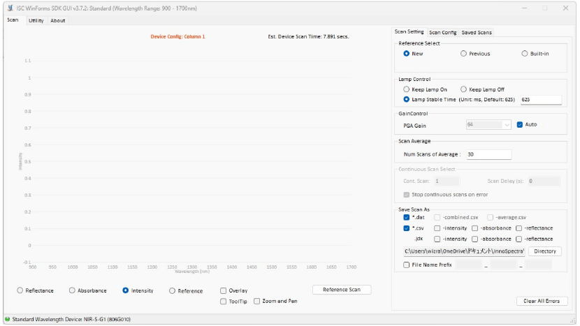Select the Absorbance plot radio button
This screenshot has height=326, width=580.
(72, 290)
